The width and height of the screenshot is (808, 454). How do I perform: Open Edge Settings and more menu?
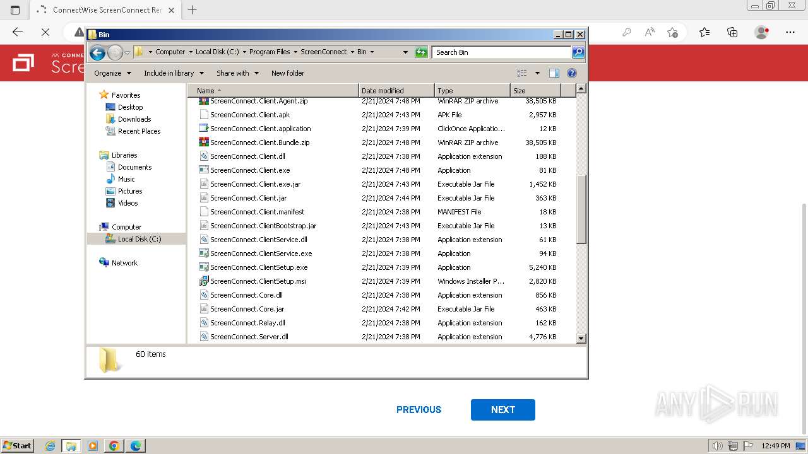coord(790,32)
